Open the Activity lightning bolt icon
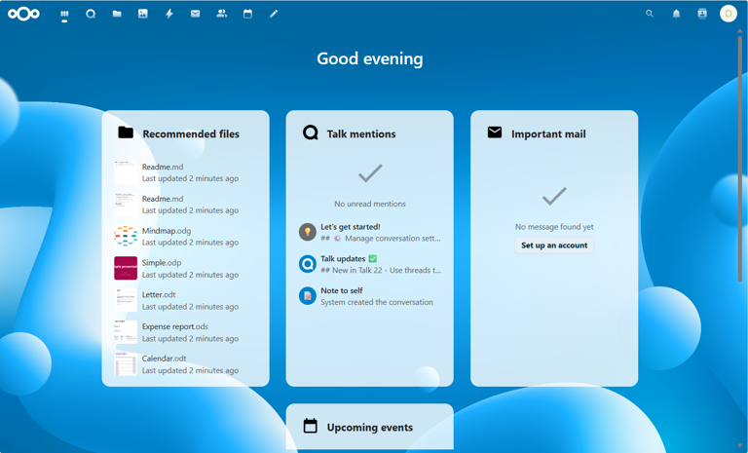This screenshot has width=748, height=453. click(x=169, y=14)
